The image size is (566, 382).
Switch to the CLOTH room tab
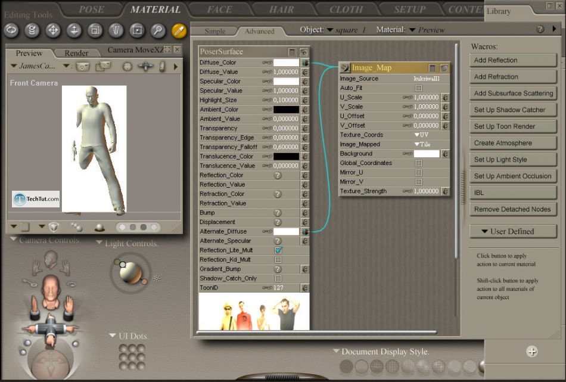coord(346,10)
